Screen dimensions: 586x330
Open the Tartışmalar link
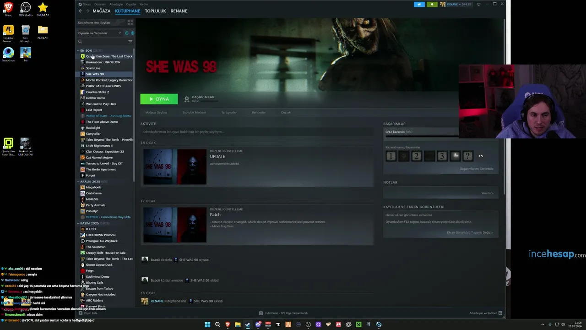(x=229, y=112)
